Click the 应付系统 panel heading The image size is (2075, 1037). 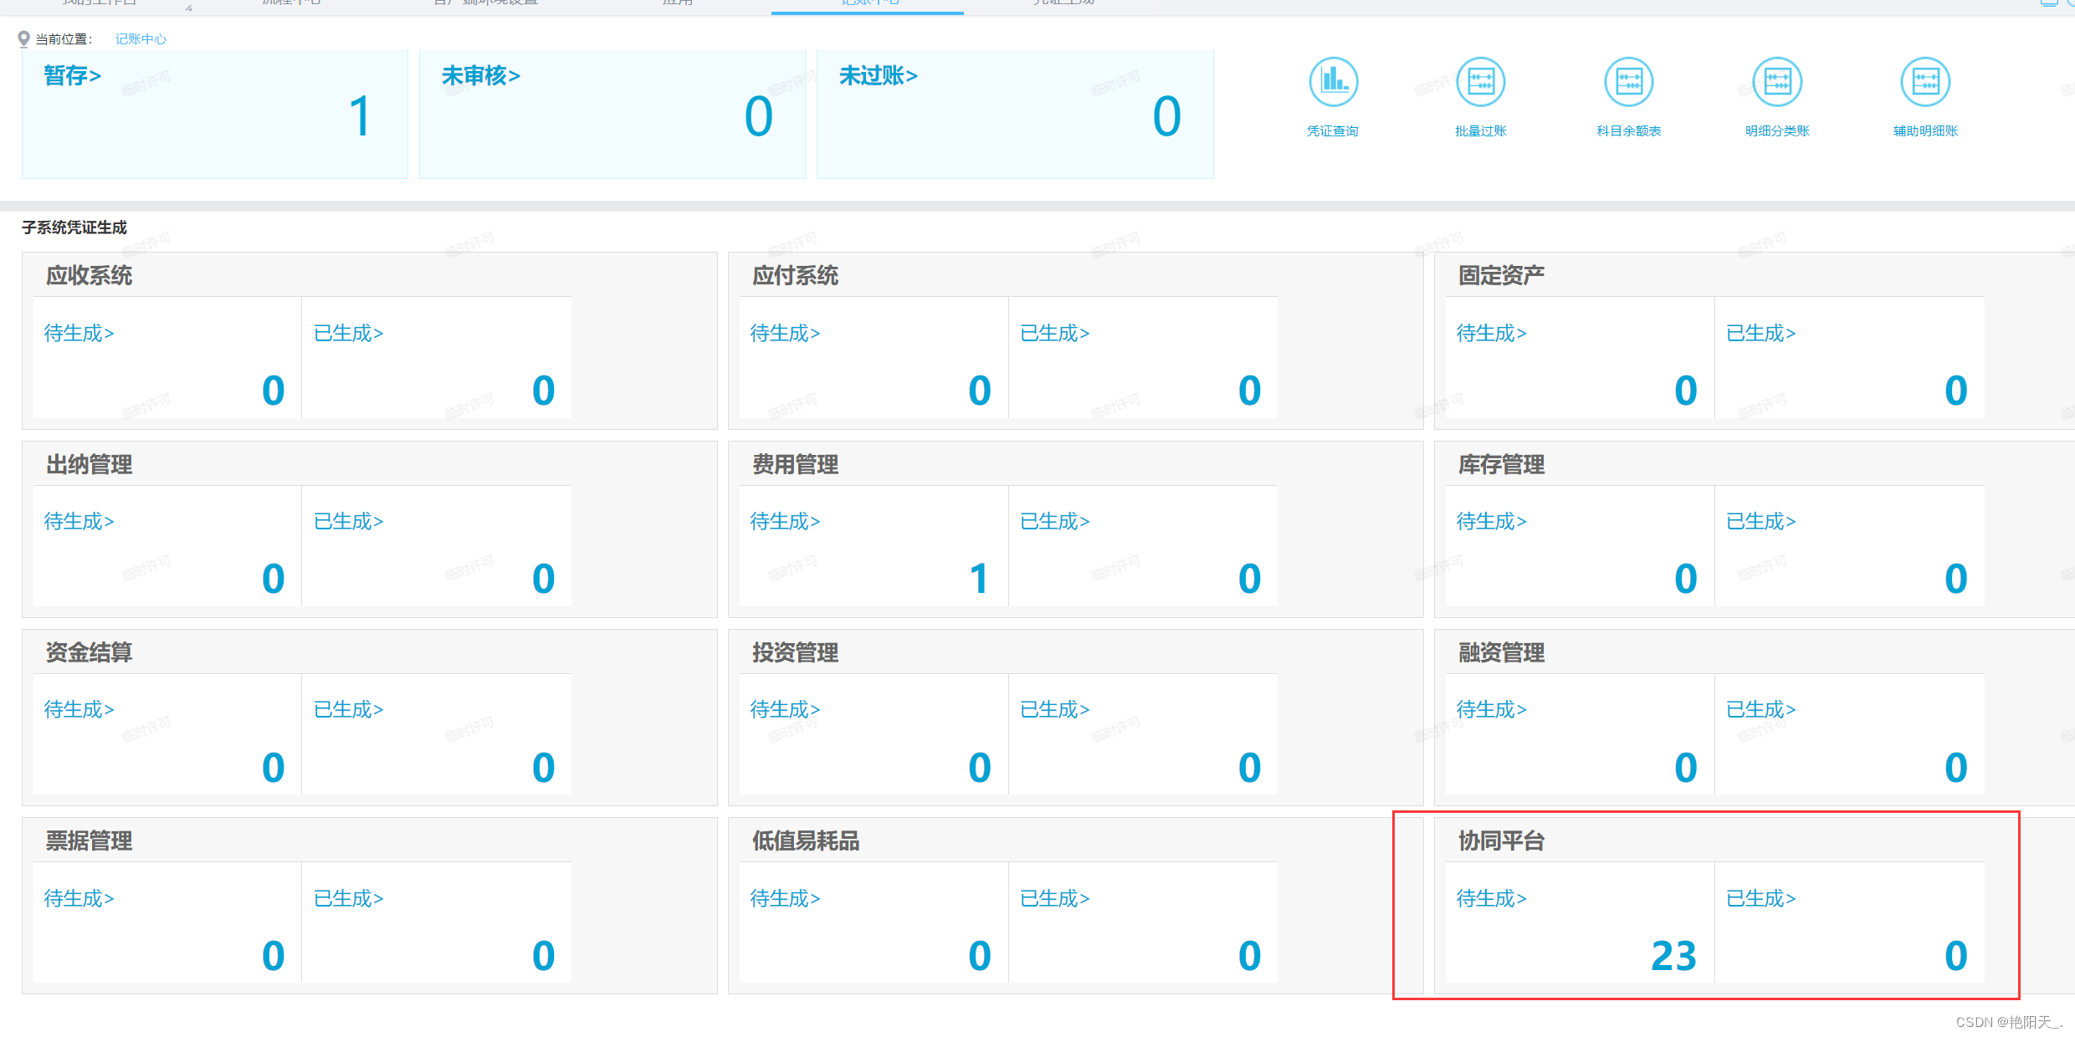pos(796,276)
